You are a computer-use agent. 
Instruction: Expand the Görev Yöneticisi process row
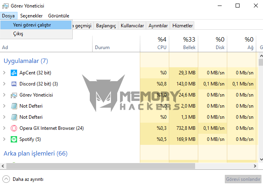pyautogui.click(x=4, y=95)
